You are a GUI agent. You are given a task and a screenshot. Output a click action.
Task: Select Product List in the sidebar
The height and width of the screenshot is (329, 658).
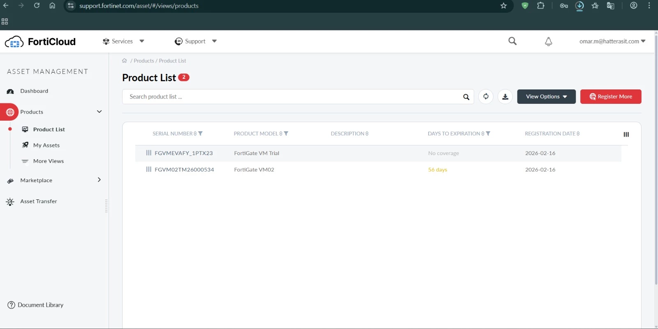(x=49, y=129)
